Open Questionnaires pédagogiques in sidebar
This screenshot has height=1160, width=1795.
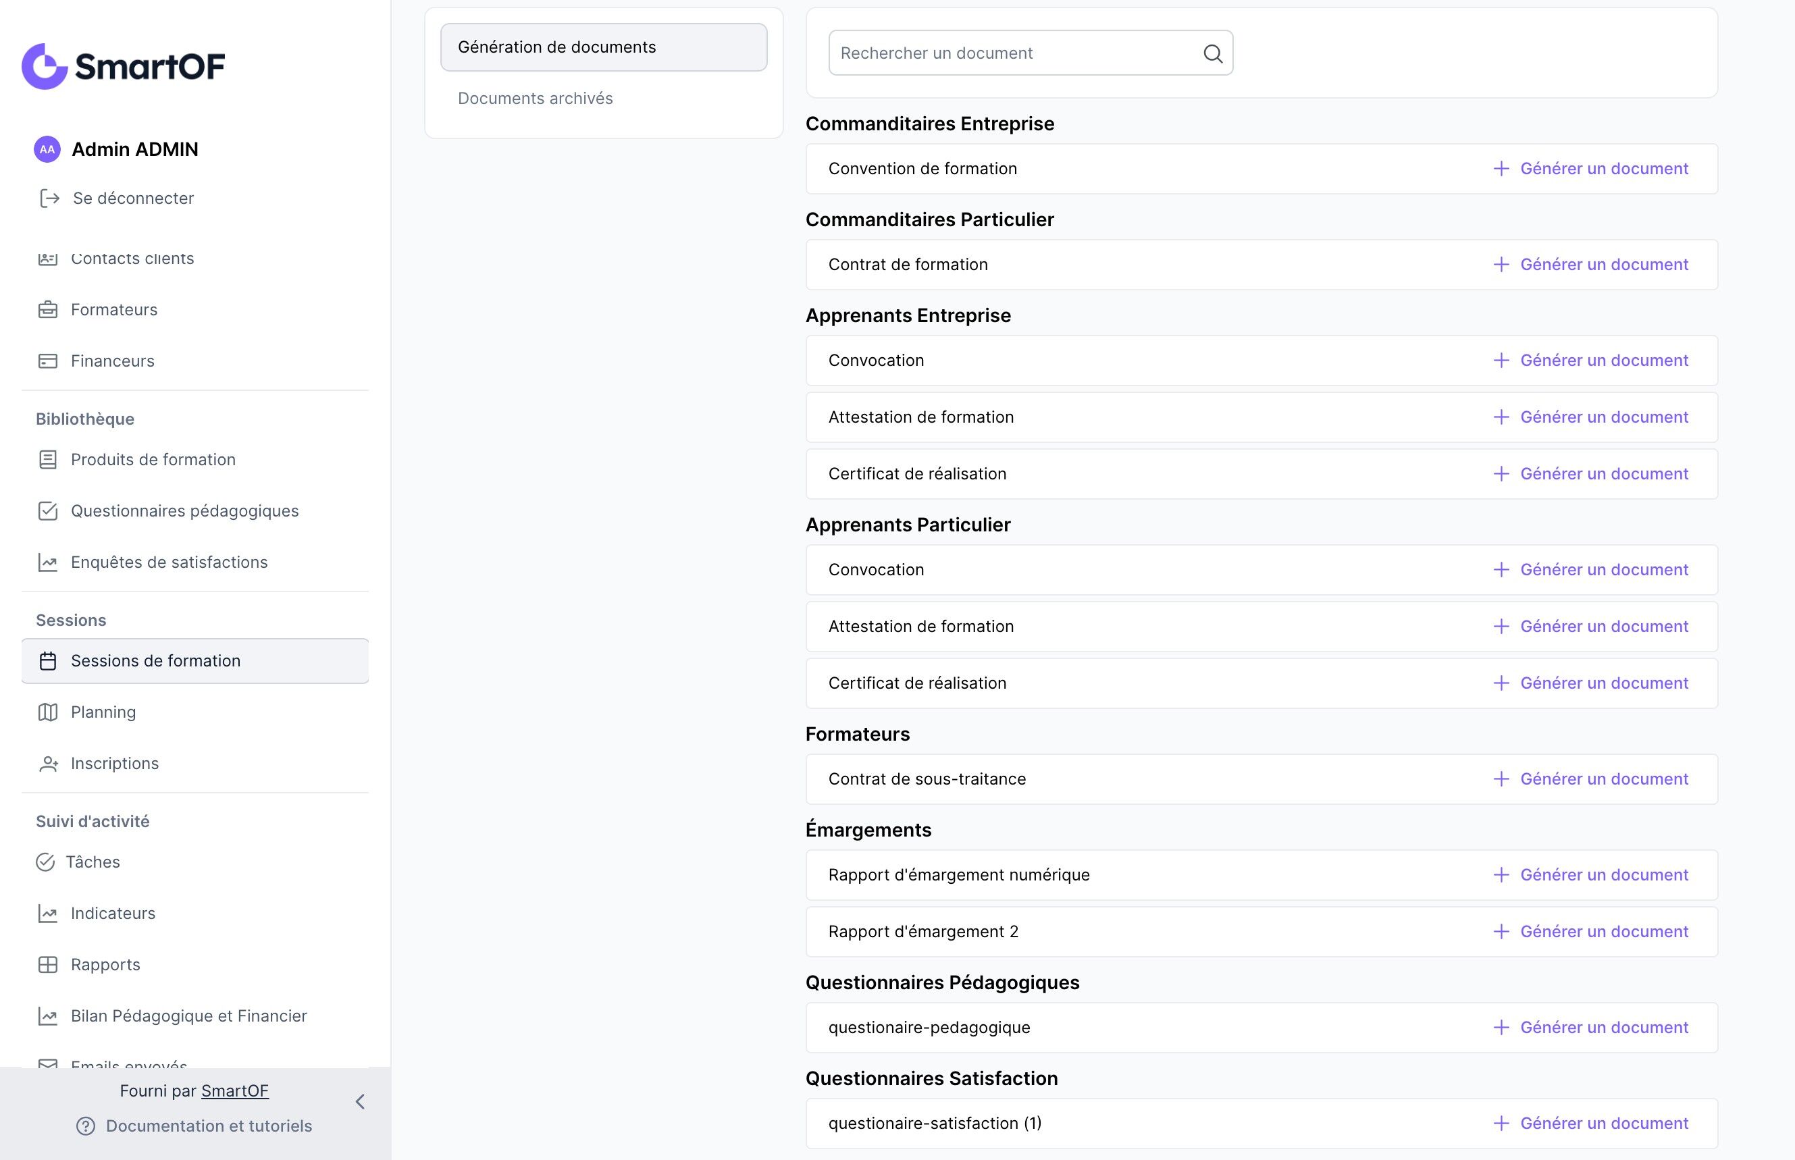click(x=184, y=510)
